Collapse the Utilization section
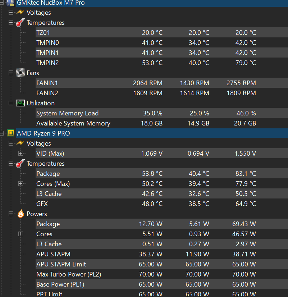 pyautogui.click(x=11, y=103)
